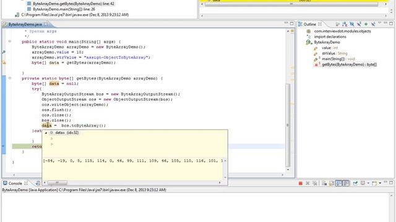
Task: Click the hover popup horizontal scrollbar thumb
Action: (58, 183)
